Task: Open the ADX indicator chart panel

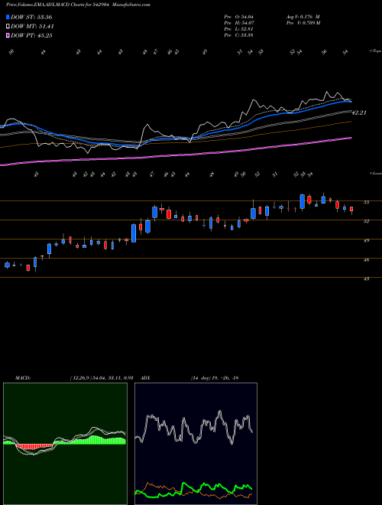Action: [196, 444]
